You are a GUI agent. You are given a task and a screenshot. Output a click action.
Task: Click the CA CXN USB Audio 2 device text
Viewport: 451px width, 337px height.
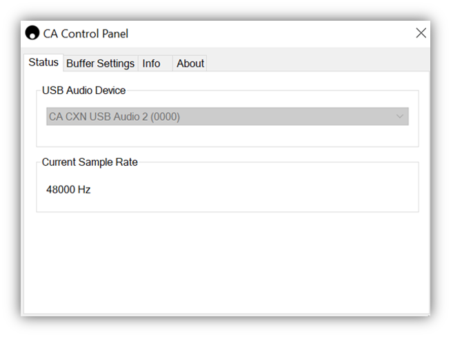pos(114,117)
